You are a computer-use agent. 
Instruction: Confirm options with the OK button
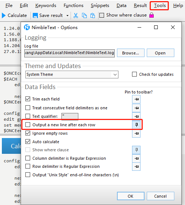(131, 196)
